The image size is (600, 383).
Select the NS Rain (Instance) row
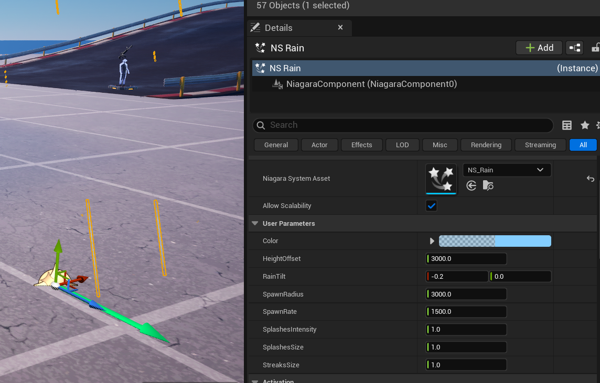point(425,68)
